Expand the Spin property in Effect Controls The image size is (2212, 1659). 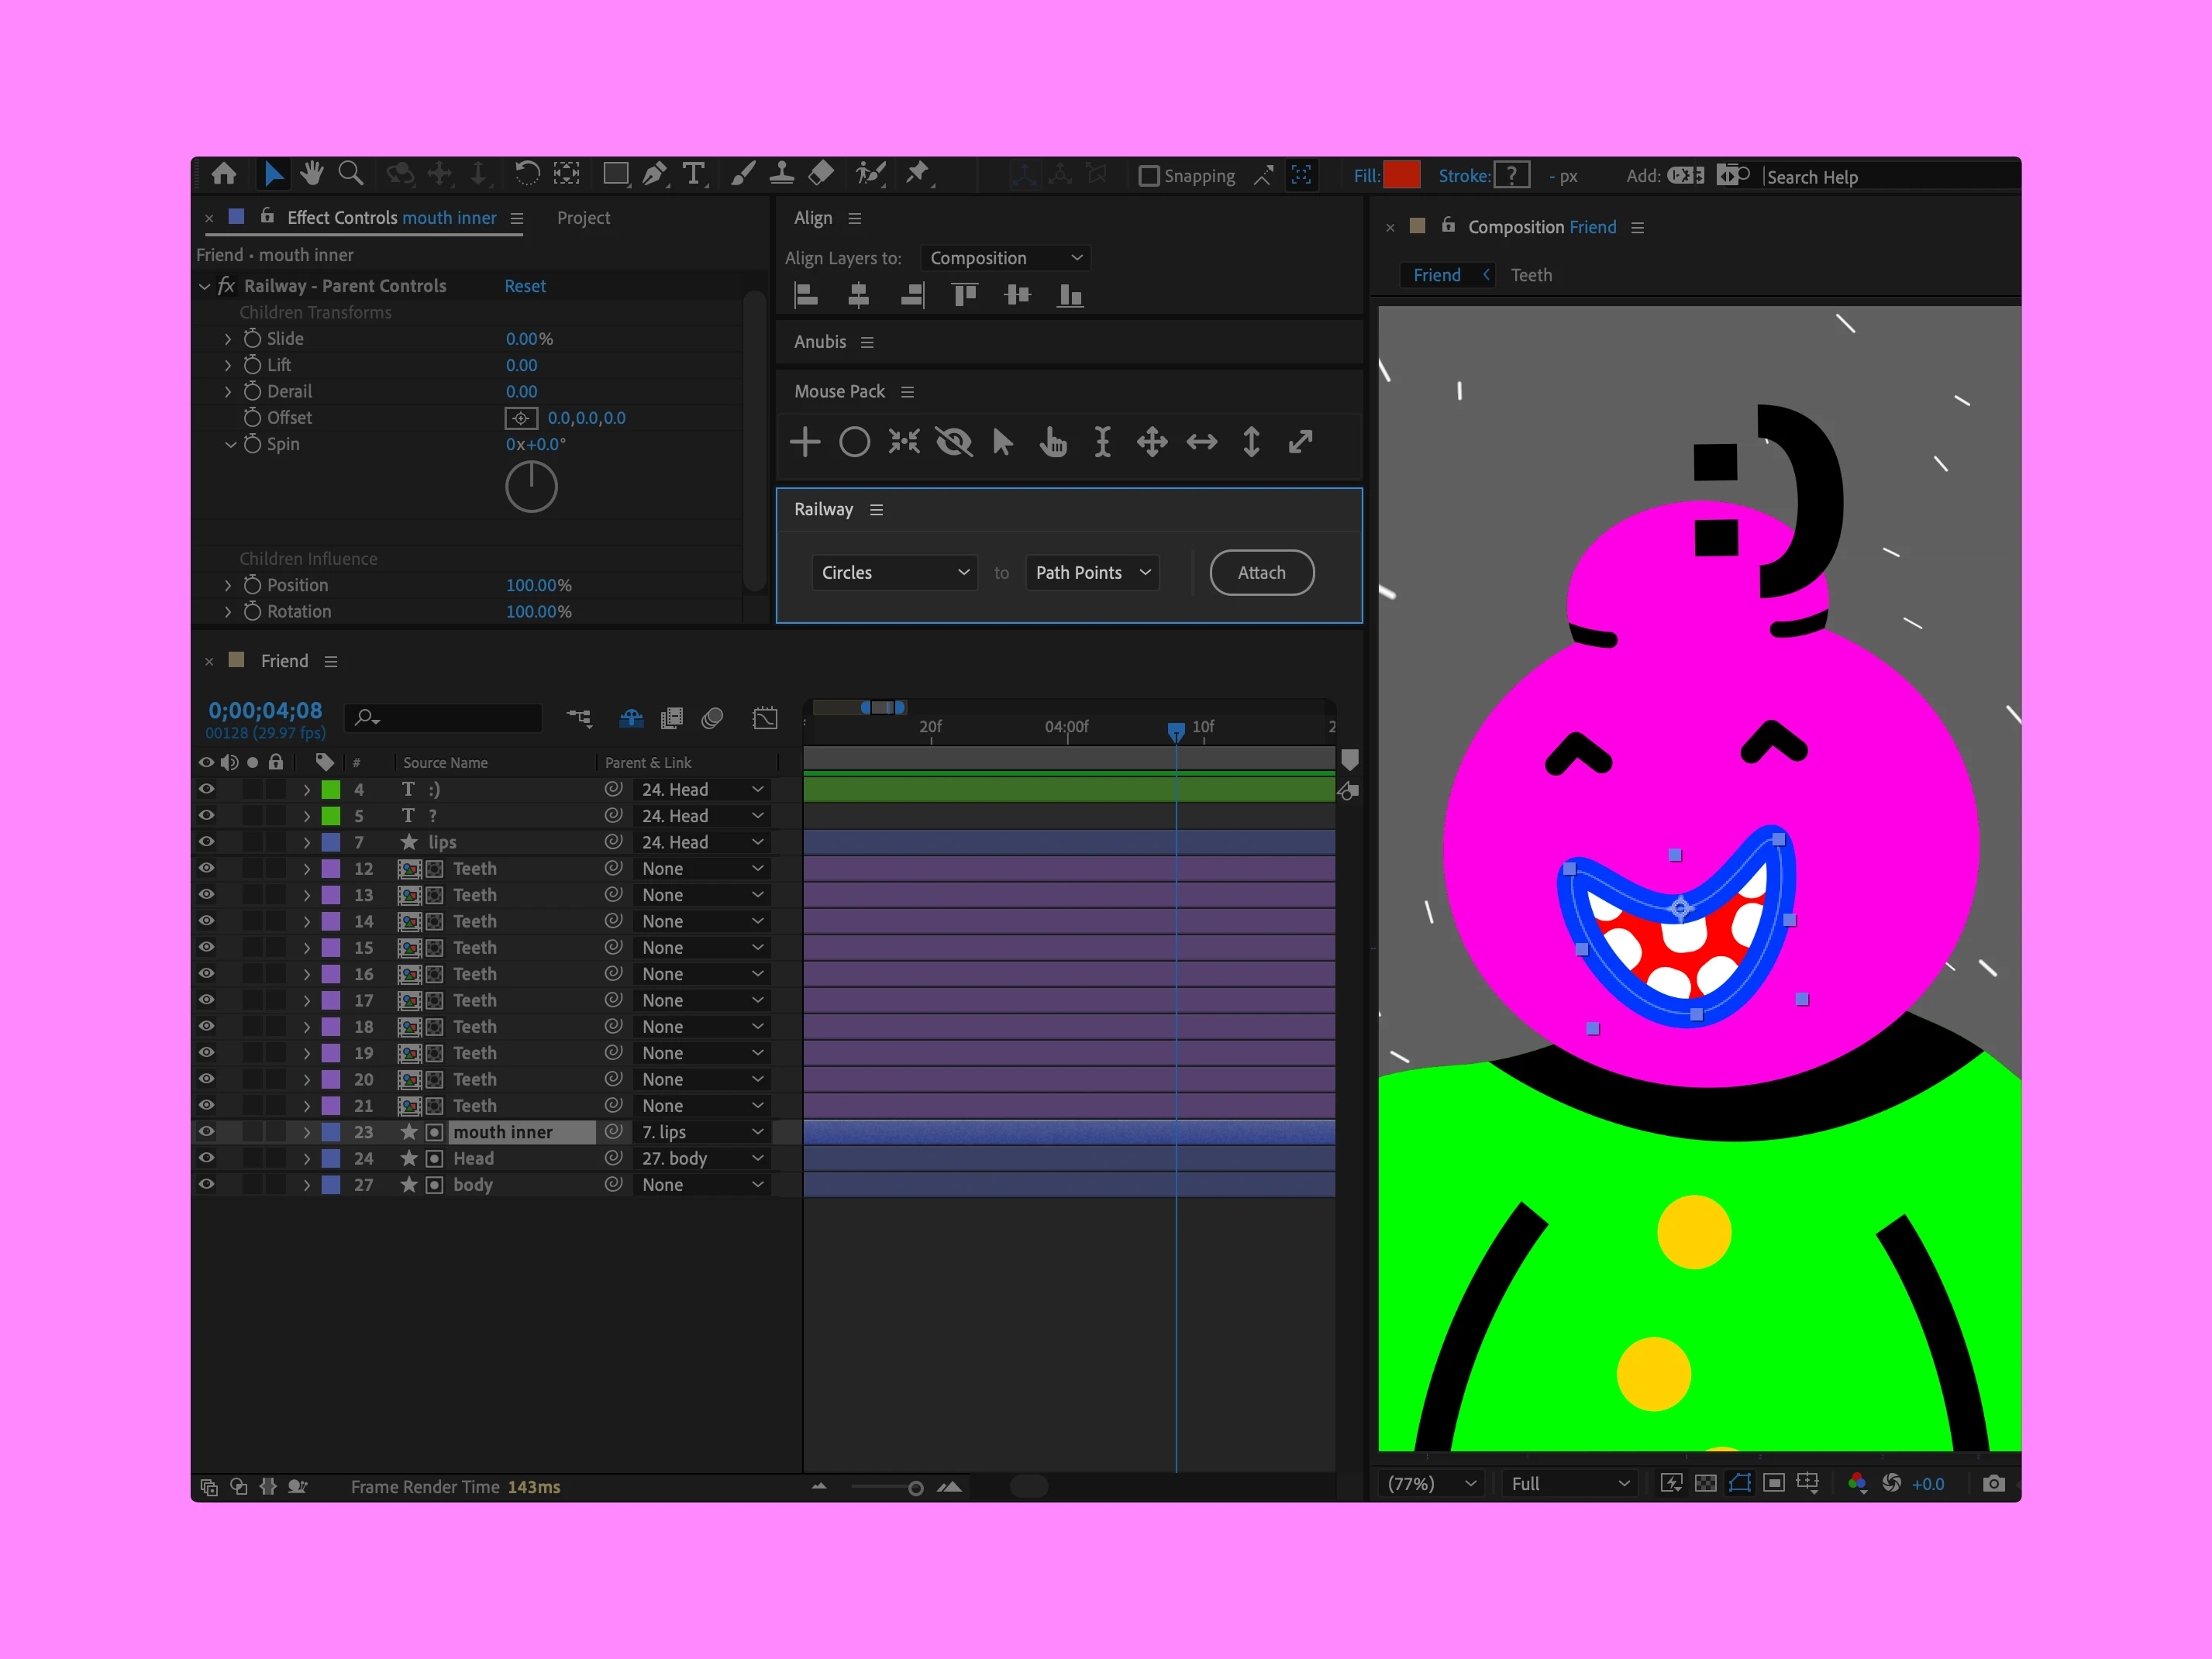point(231,444)
